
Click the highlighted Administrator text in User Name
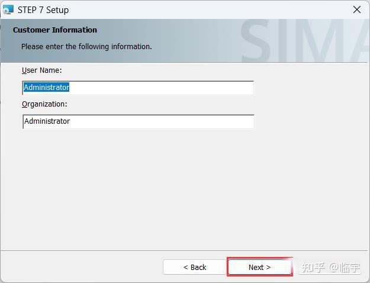[x=47, y=88]
